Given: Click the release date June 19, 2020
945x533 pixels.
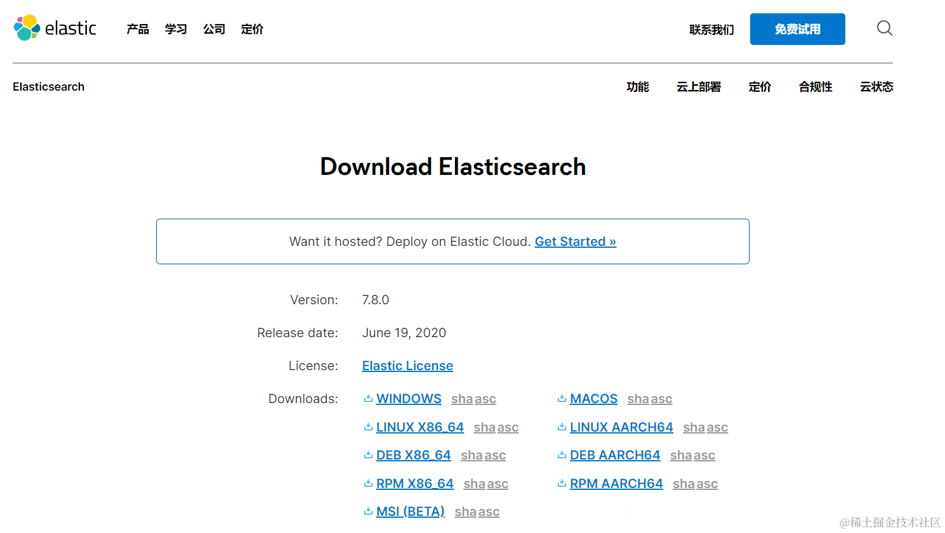Looking at the screenshot, I should click(x=404, y=333).
